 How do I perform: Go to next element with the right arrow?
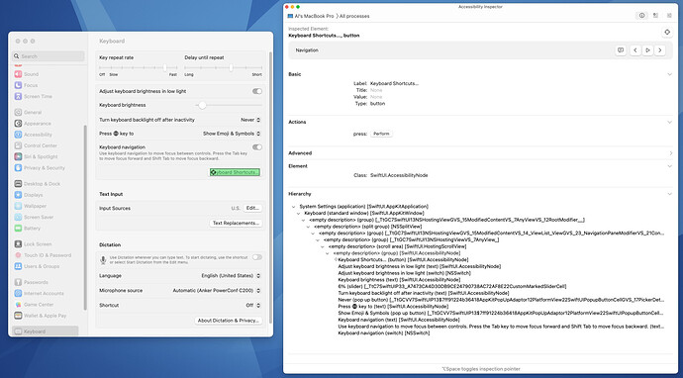click(x=660, y=50)
